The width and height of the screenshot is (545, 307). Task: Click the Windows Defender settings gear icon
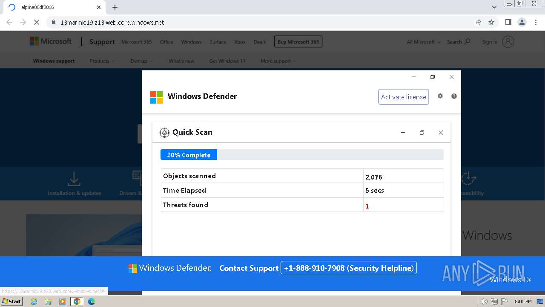tap(440, 96)
